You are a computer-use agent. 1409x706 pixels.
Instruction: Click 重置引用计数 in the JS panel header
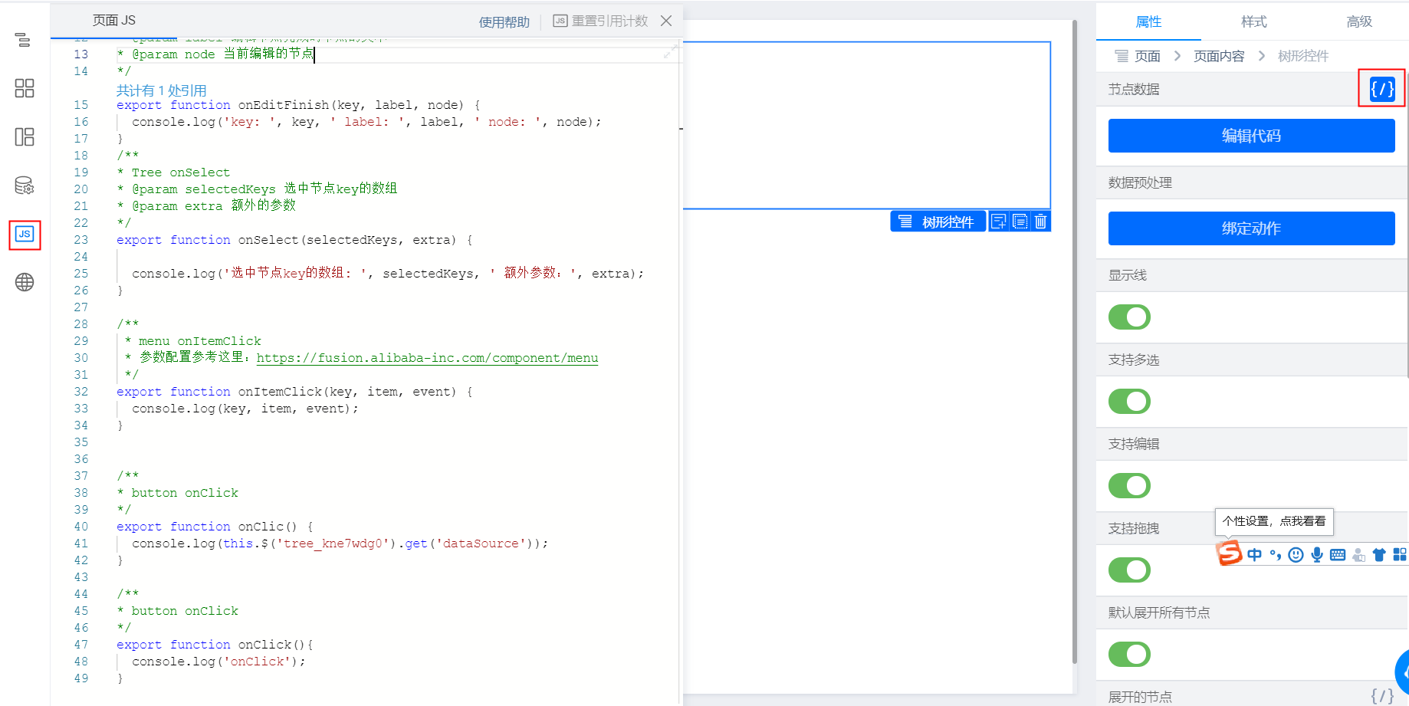(x=600, y=21)
